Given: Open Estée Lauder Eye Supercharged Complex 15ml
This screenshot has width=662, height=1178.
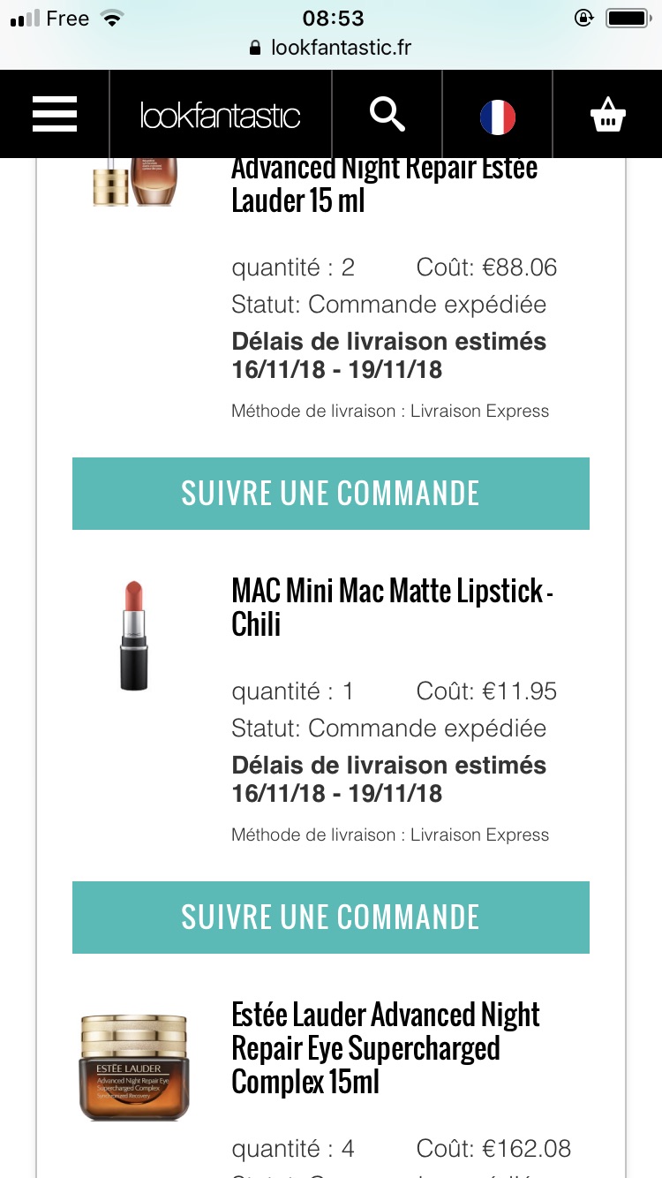Looking at the screenshot, I should 386,1048.
